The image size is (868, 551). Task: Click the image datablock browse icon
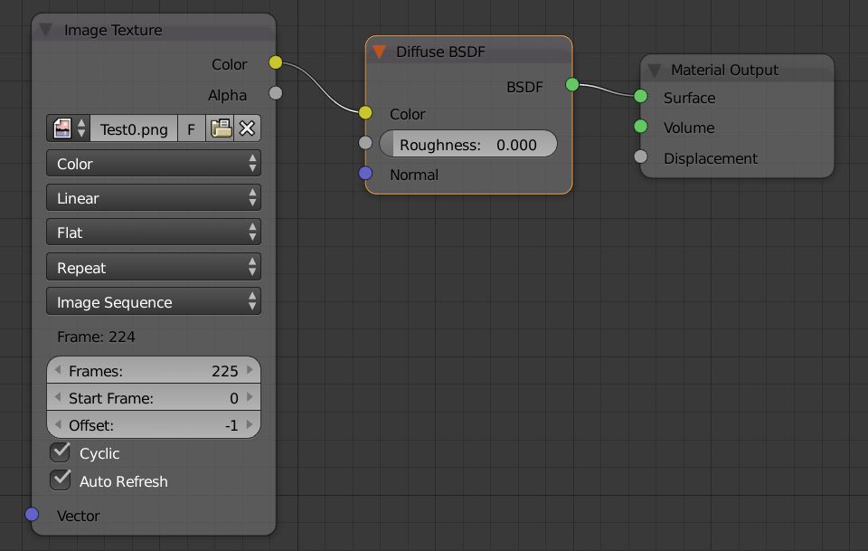(62, 128)
